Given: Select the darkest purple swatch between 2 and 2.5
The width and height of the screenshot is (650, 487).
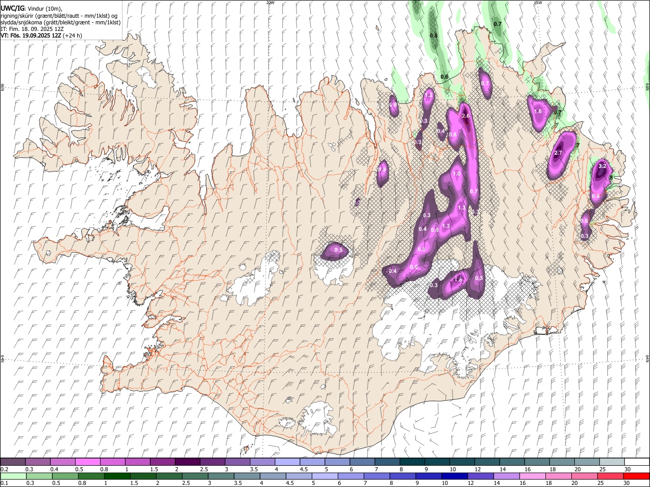Looking at the screenshot, I should [x=187, y=462].
